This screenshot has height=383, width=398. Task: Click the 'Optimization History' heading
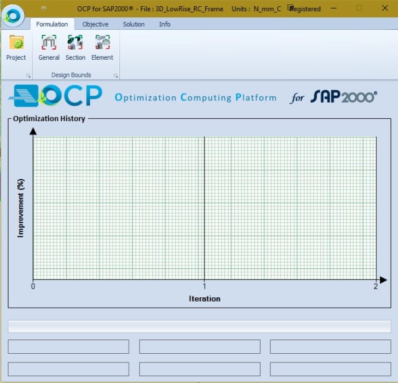[x=49, y=119]
